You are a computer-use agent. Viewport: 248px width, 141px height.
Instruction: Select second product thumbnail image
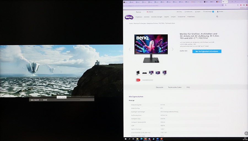tap(144, 73)
